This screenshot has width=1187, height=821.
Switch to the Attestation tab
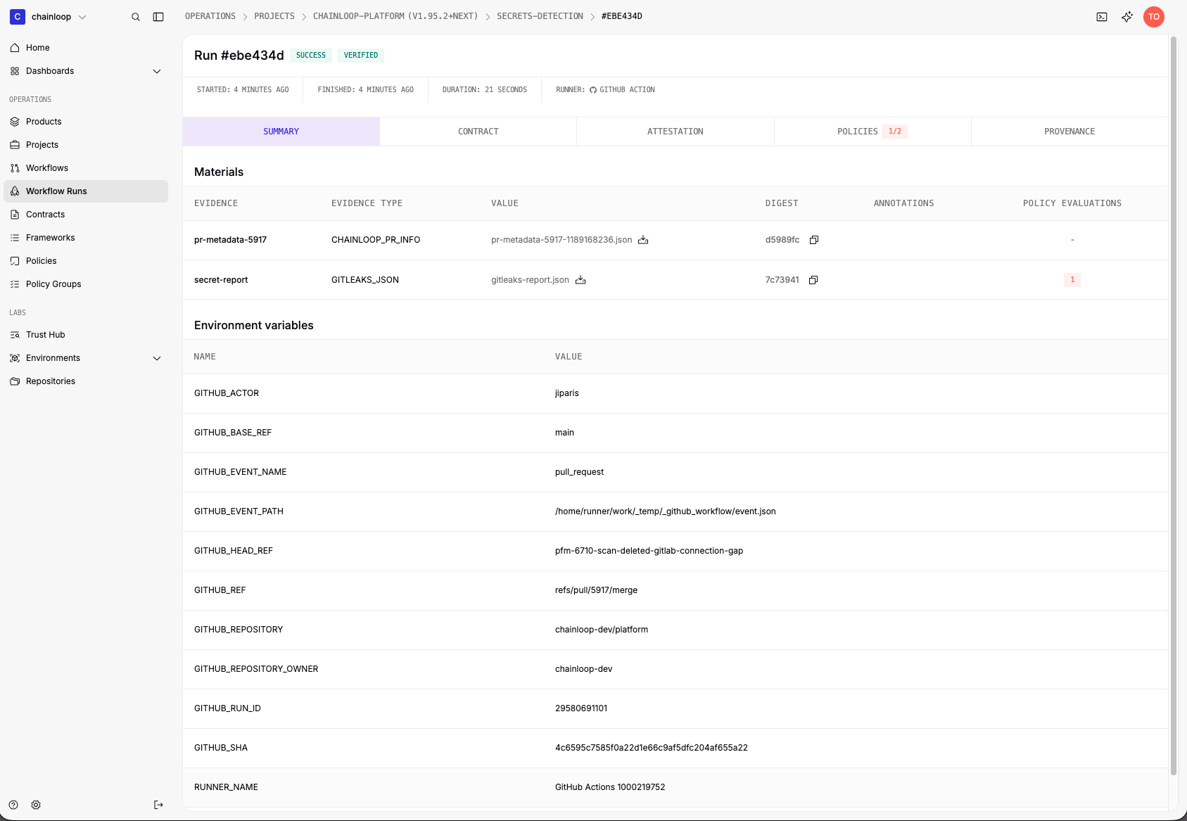point(675,132)
